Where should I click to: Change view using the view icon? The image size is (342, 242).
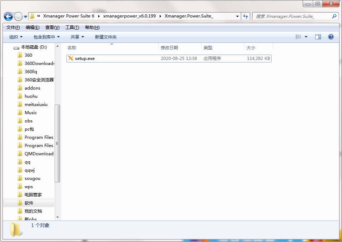[298, 37]
